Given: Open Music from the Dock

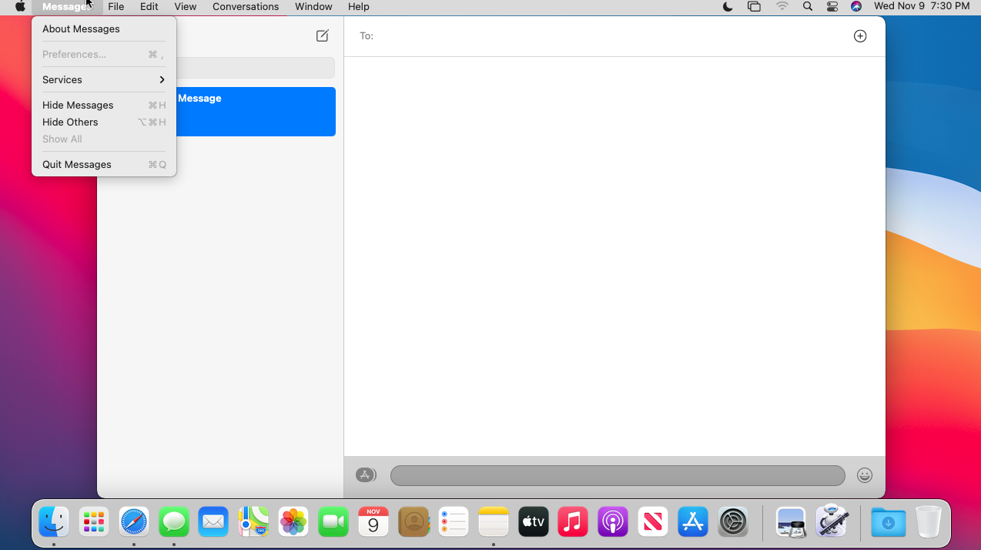Looking at the screenshot, I should tap(573, 522).
